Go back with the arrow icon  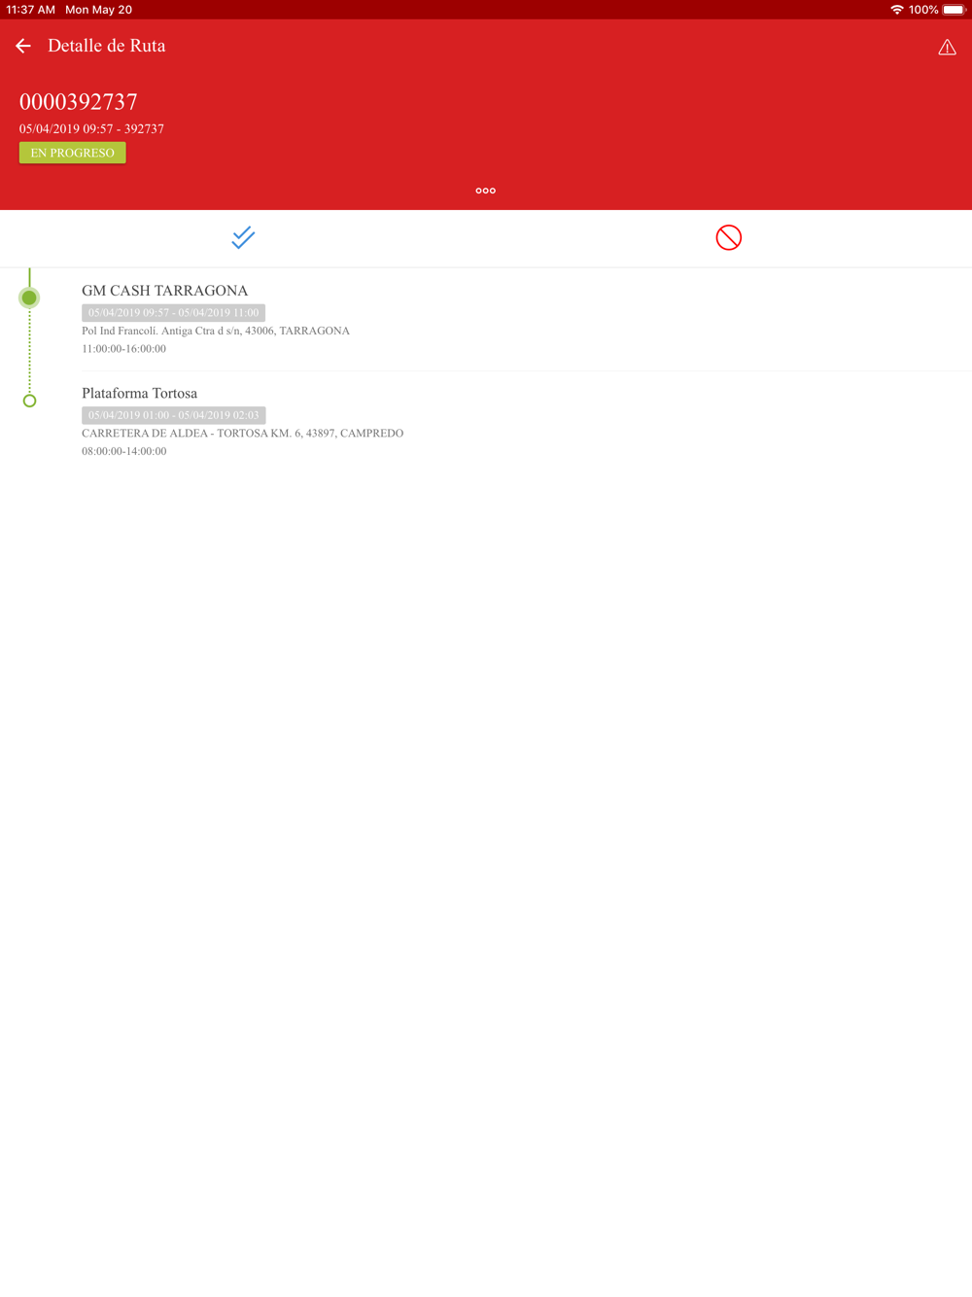coord(23,46)
